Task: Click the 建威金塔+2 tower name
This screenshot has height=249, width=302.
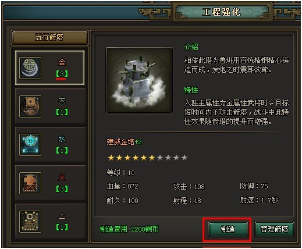Action: 124,142
